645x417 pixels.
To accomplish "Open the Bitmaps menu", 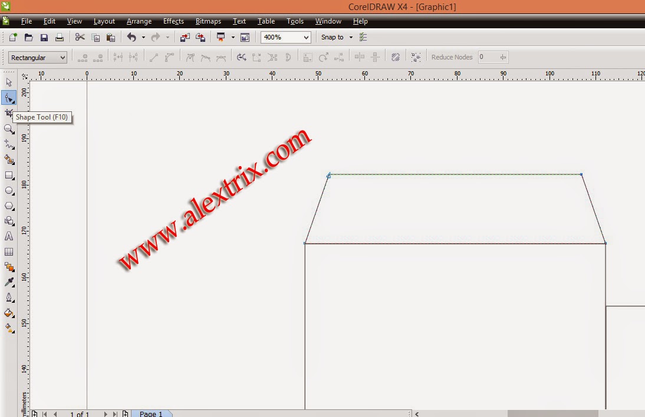I will [x=208, y=21].
